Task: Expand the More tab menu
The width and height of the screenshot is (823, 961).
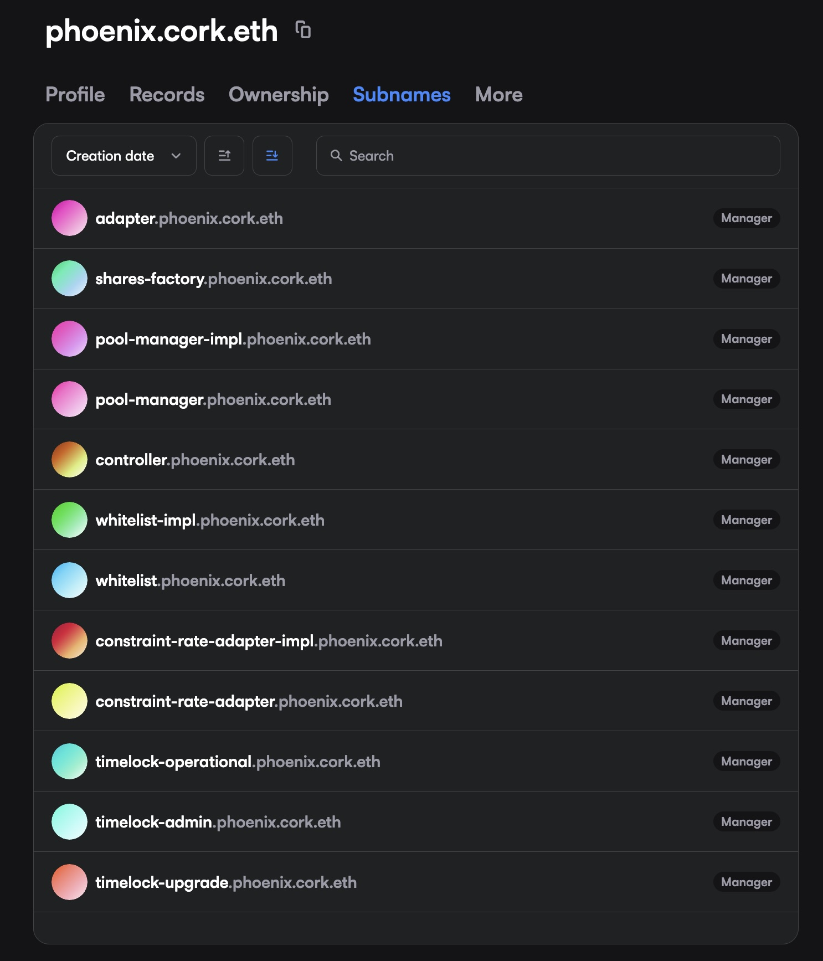Action: 498,95
